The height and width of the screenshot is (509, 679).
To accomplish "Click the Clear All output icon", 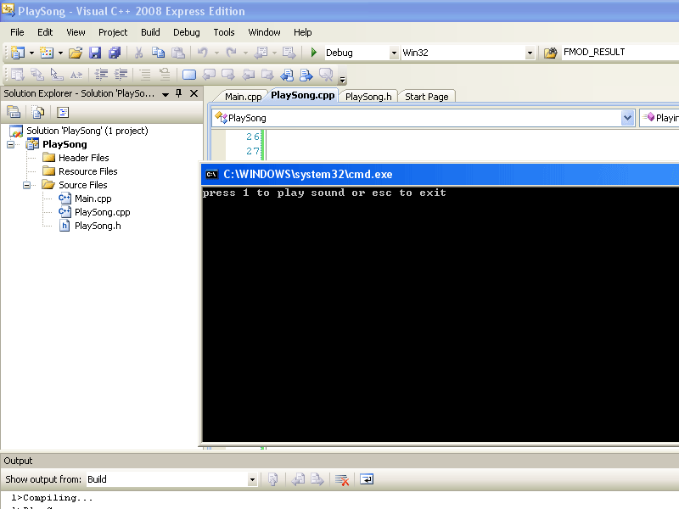I will click(342, 479).
